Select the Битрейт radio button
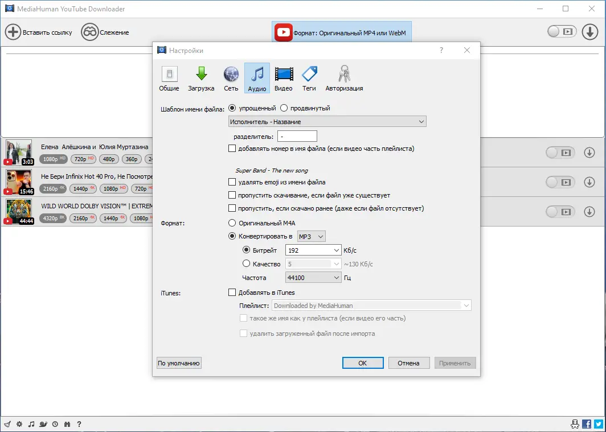This screenshot has width=606, height=432. tap(246, 250)
